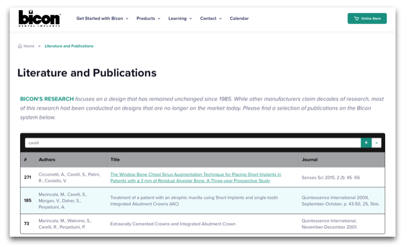Click the Bicon Dental Implants logo
The image size is (407, 247).
tap(39, 18)
